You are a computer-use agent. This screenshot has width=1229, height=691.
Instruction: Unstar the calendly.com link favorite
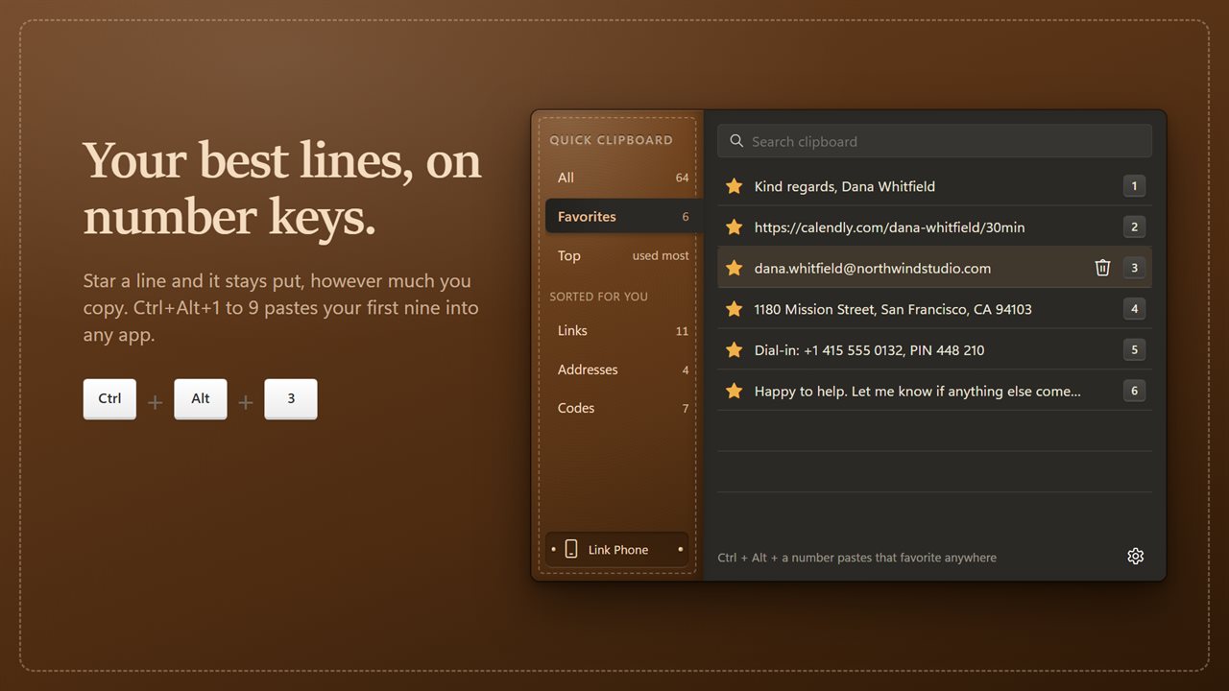[x=735, y=227]
